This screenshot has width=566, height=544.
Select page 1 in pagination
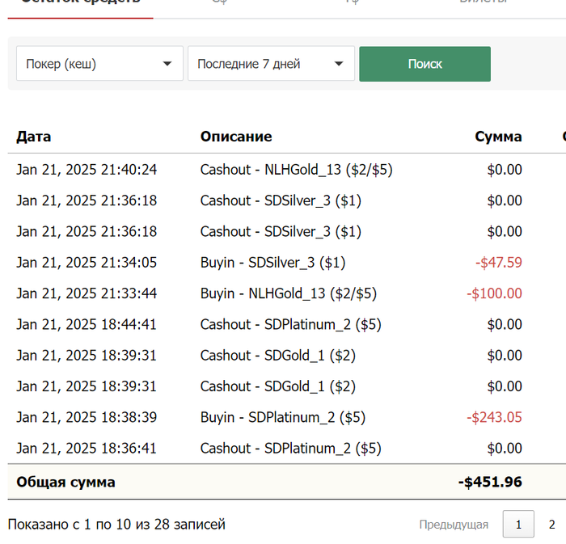518,525
